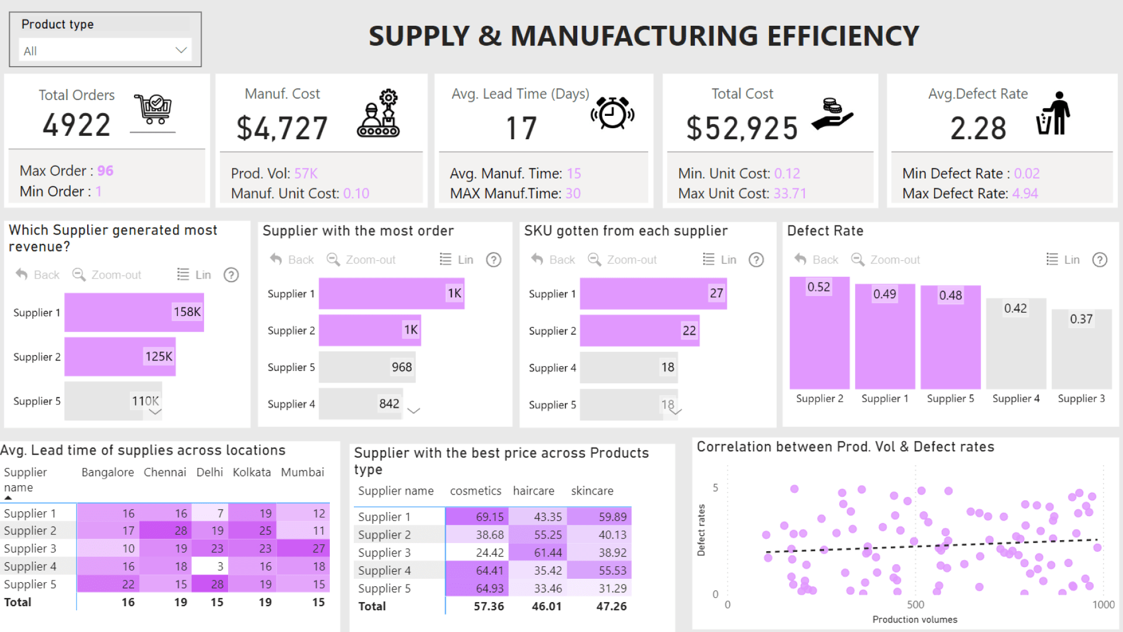Screen dimensions: 1123x632
Task: Expand more rows chevron in revenue chart
Action: tap(155, 412)
